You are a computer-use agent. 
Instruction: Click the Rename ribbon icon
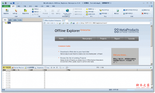point(143,10)
